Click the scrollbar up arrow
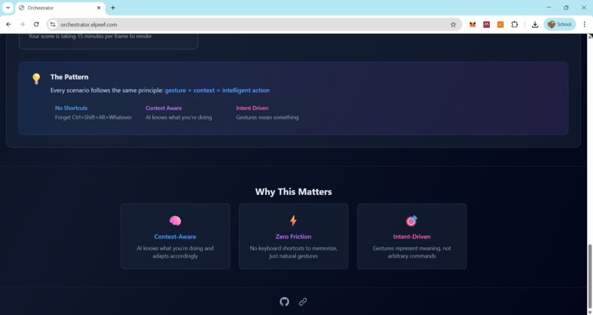Image resolution: width=593 pixels, height=315 pixels. click(589, 37)
